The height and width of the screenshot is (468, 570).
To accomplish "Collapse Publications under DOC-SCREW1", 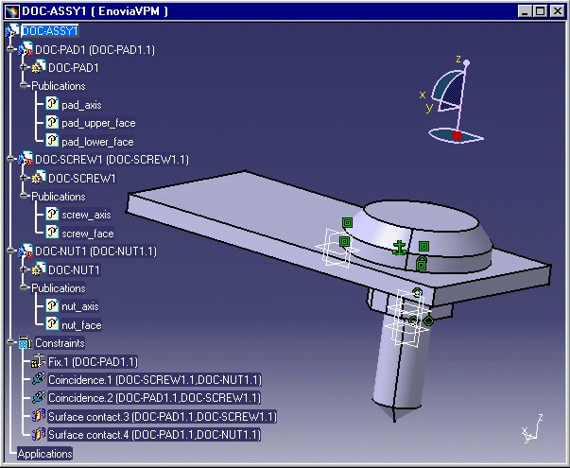I will [24, 197].
